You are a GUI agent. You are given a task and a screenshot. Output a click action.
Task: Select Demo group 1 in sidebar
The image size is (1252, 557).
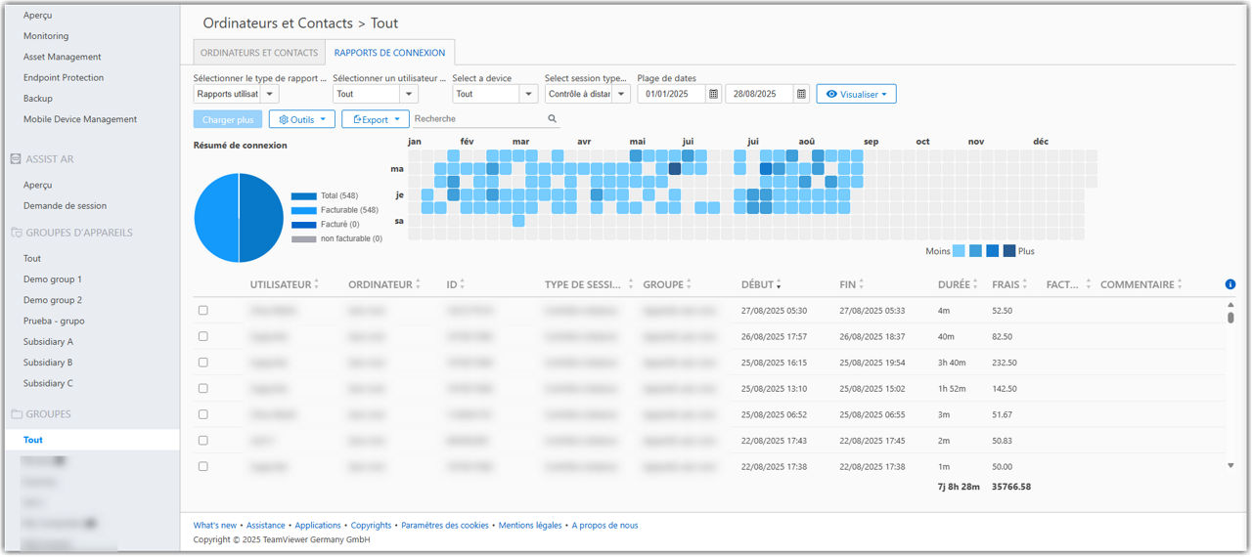tap(53, 279)
